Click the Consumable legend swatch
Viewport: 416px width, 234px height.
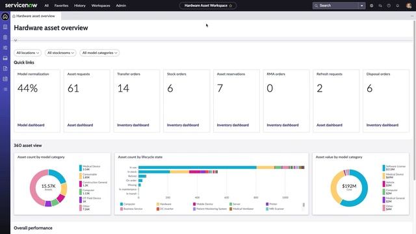click(81, 176)
